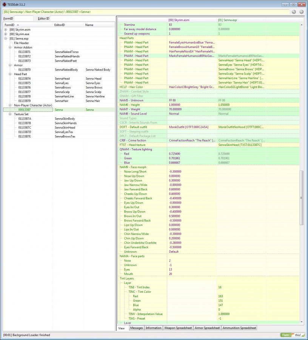Click the Flattr this donation button
The image size is (308, 340).
pos(292,335)
